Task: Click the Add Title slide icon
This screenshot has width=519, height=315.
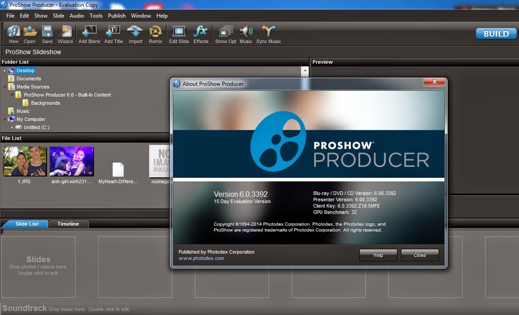Action: point(113,34)
